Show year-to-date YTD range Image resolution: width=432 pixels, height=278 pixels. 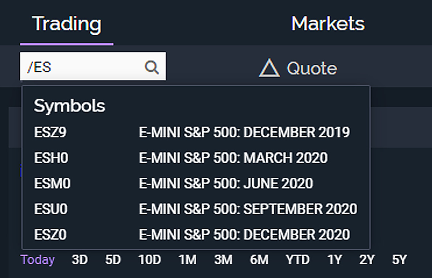coord(298,260)
